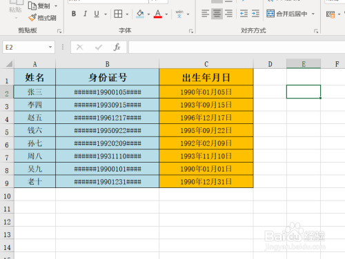Select column D header
345x259 pixels.
tap(270, 64)
